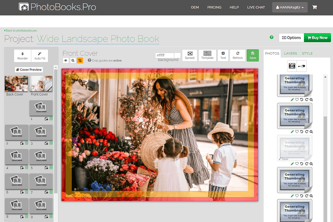
Task: Select the fourth Generating Thumbnails photo
Action: click(x=294, y=180)
